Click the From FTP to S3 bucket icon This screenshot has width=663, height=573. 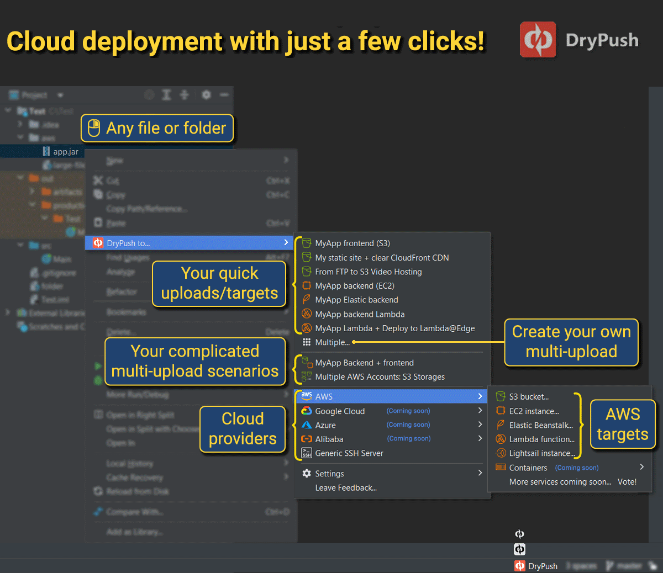pos(307,272)
